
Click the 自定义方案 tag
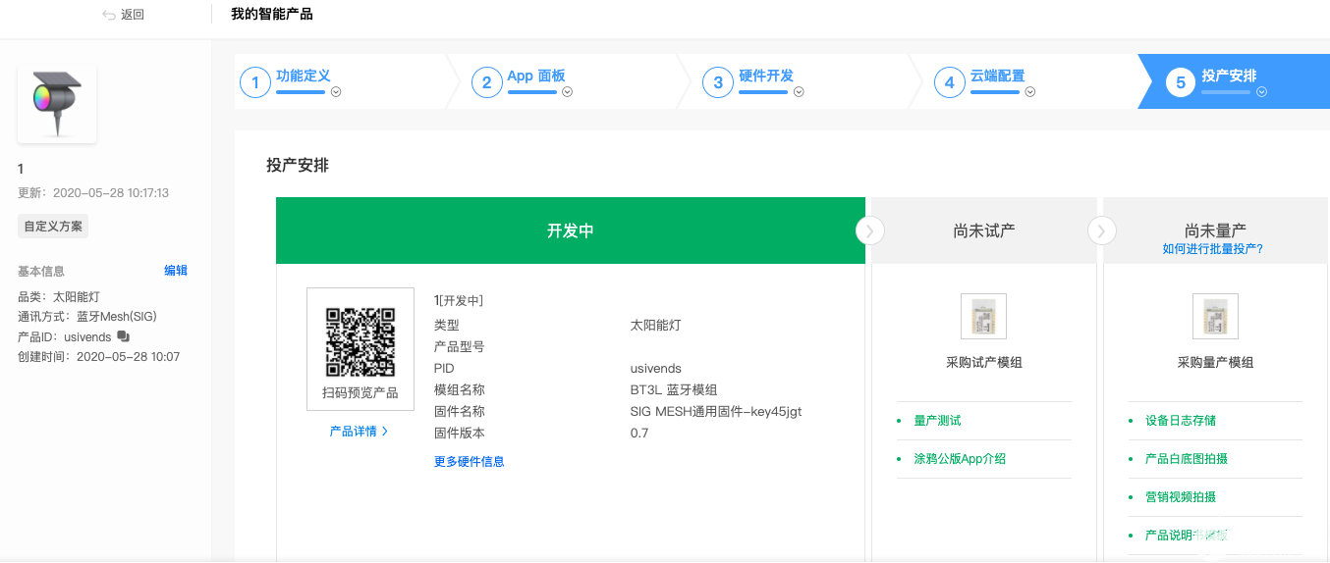(x=53, y=227)
